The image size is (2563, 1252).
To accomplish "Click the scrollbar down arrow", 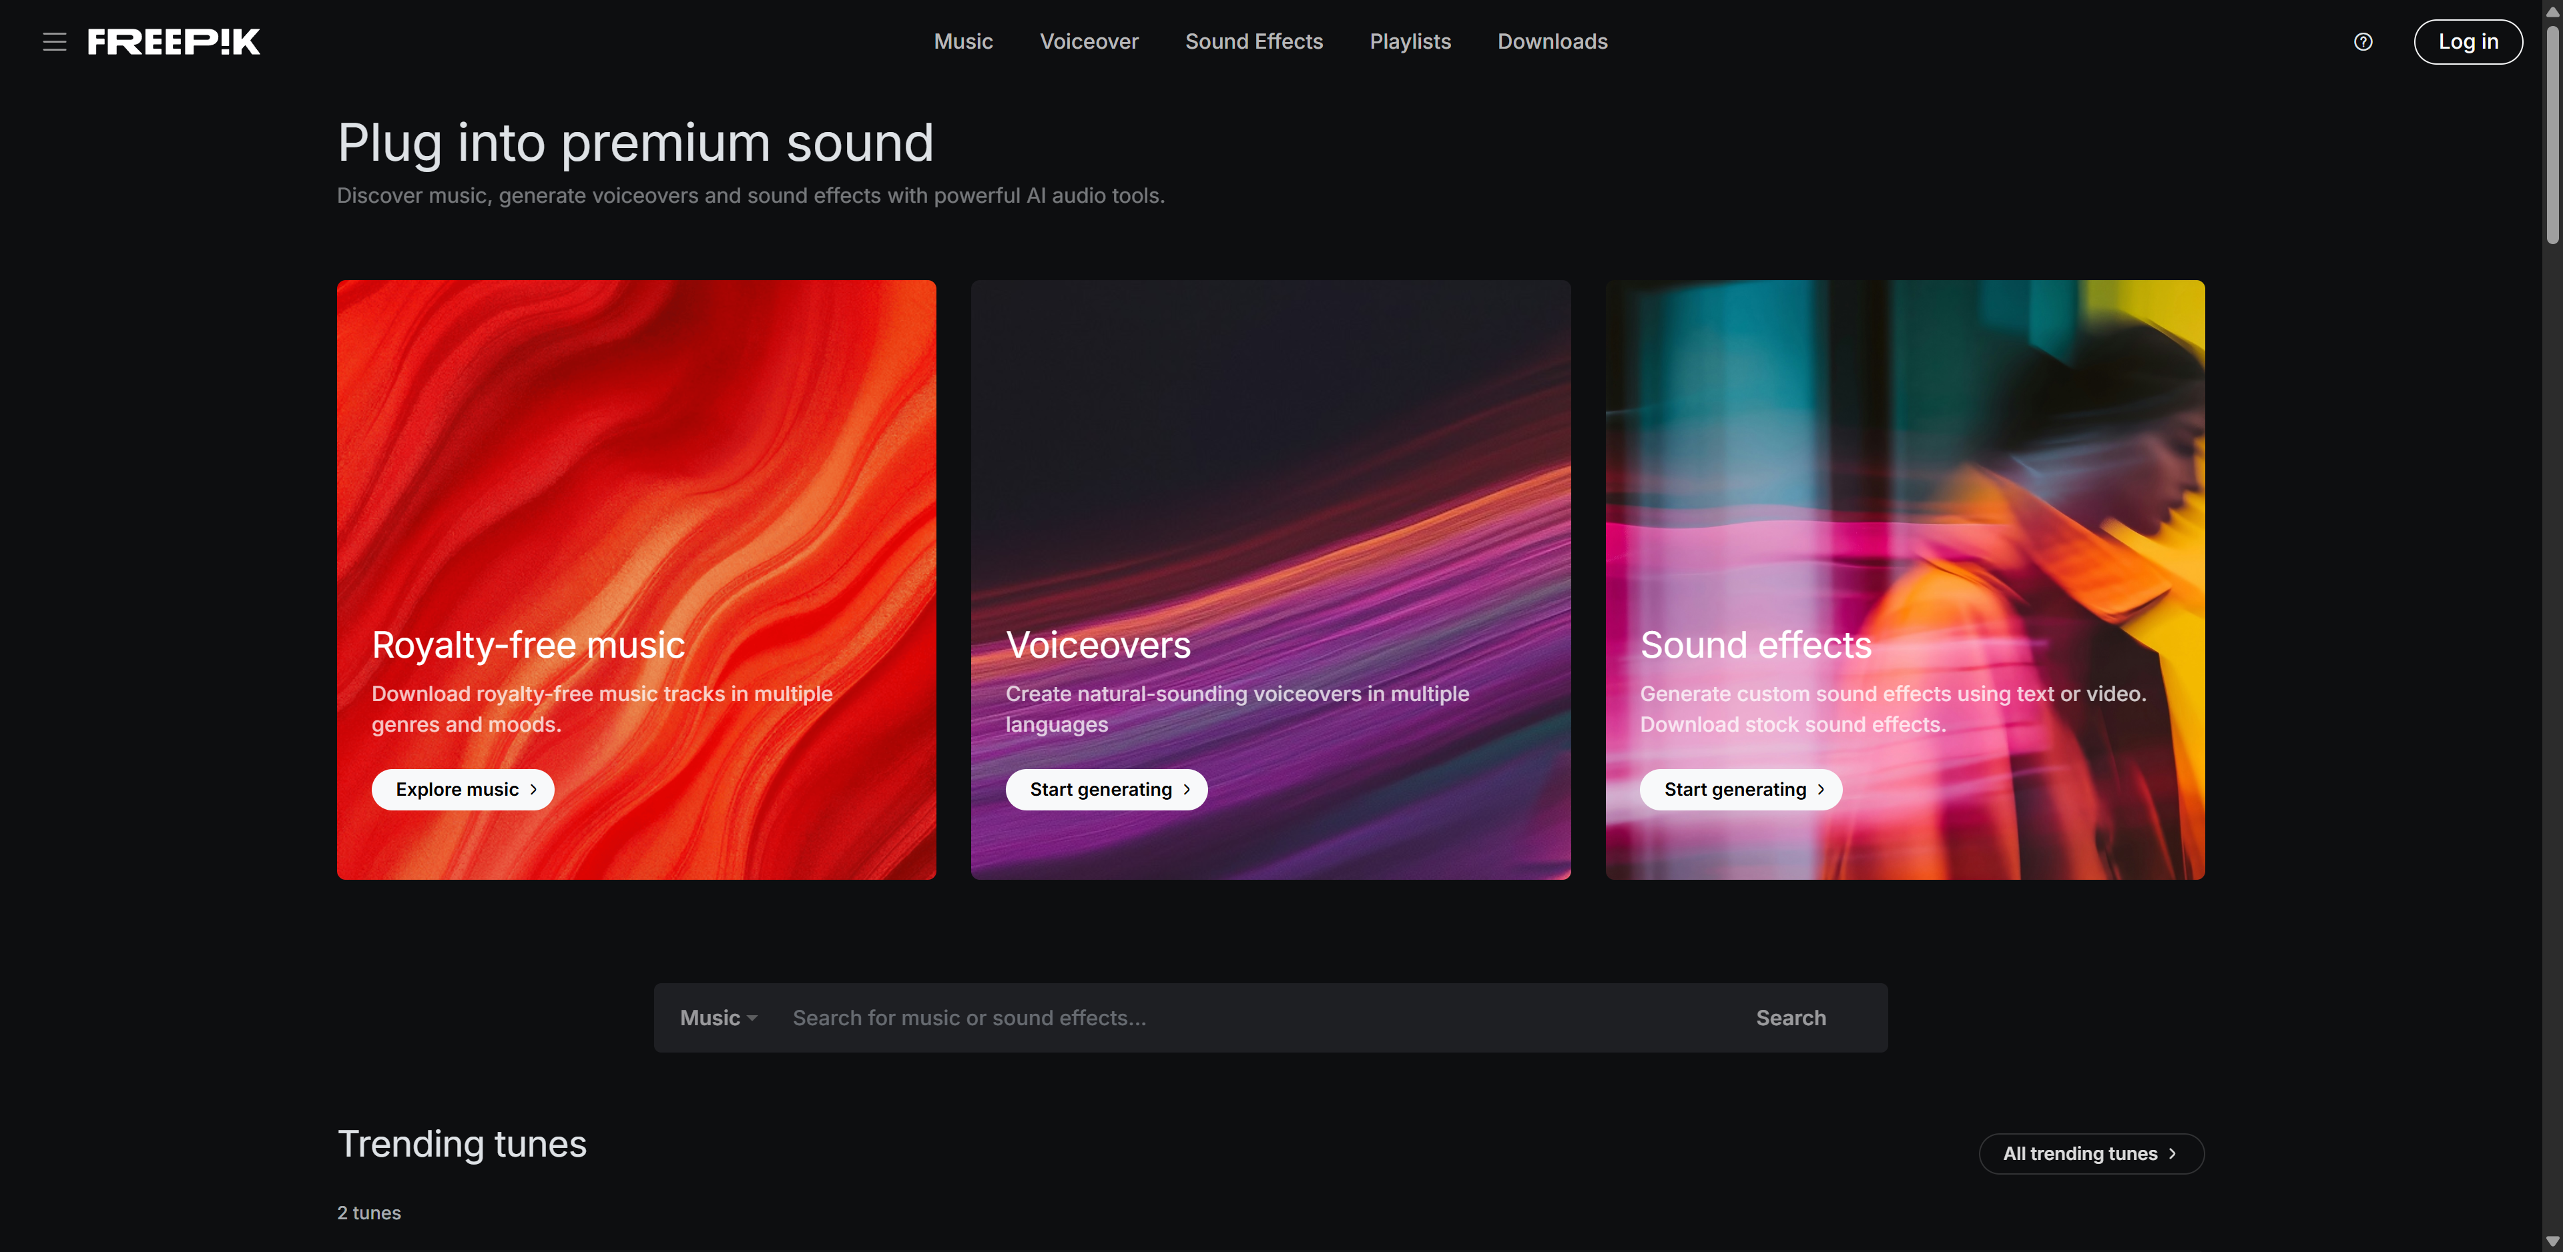I will click(2552, 1241).
